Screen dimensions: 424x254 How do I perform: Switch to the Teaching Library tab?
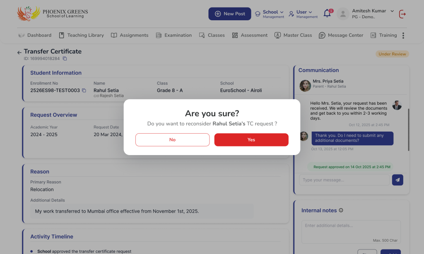(x=82, y=36)
